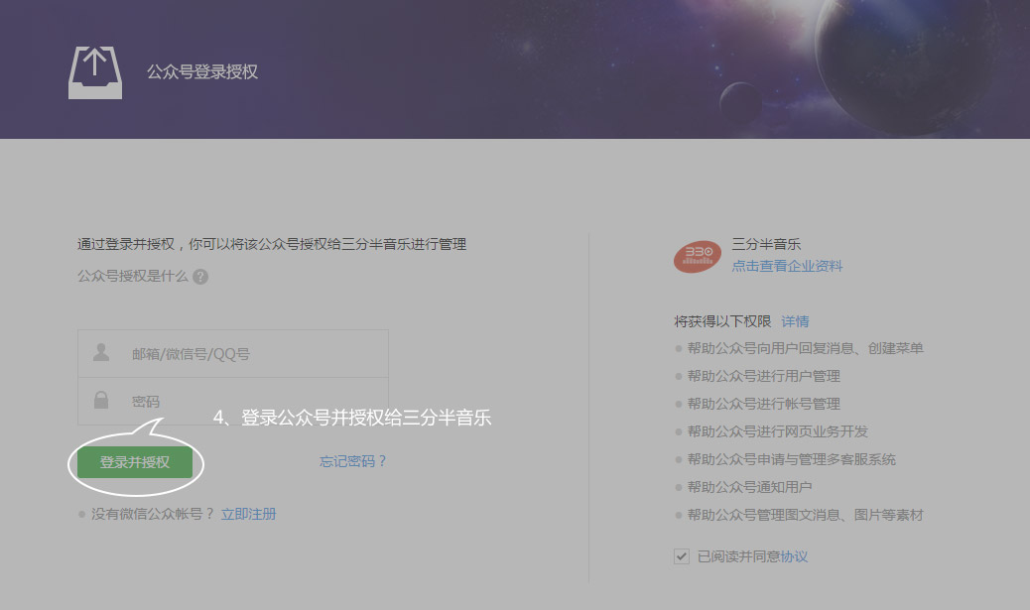Click the 三分半音乐 red logo
The width and height of the screenshot is (1030, 610).
coord(698,256)
